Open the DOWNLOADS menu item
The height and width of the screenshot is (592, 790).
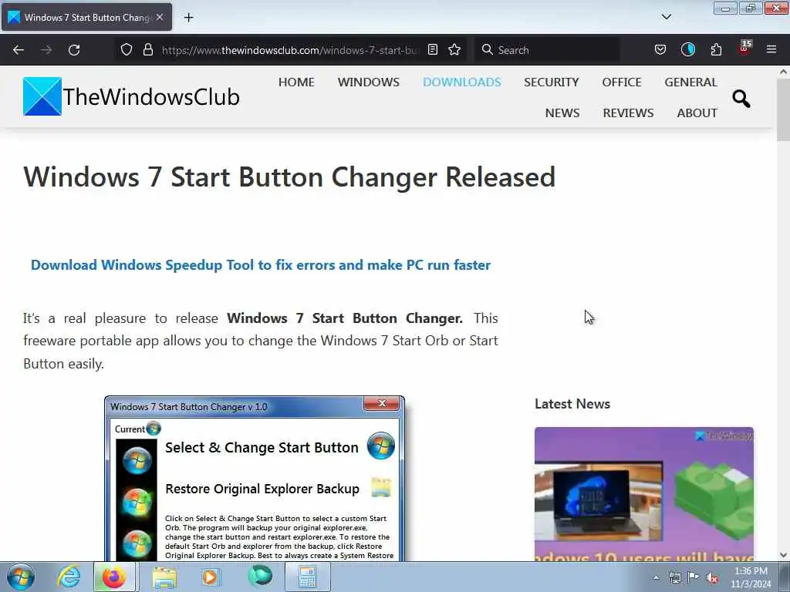tap(461, 82)
